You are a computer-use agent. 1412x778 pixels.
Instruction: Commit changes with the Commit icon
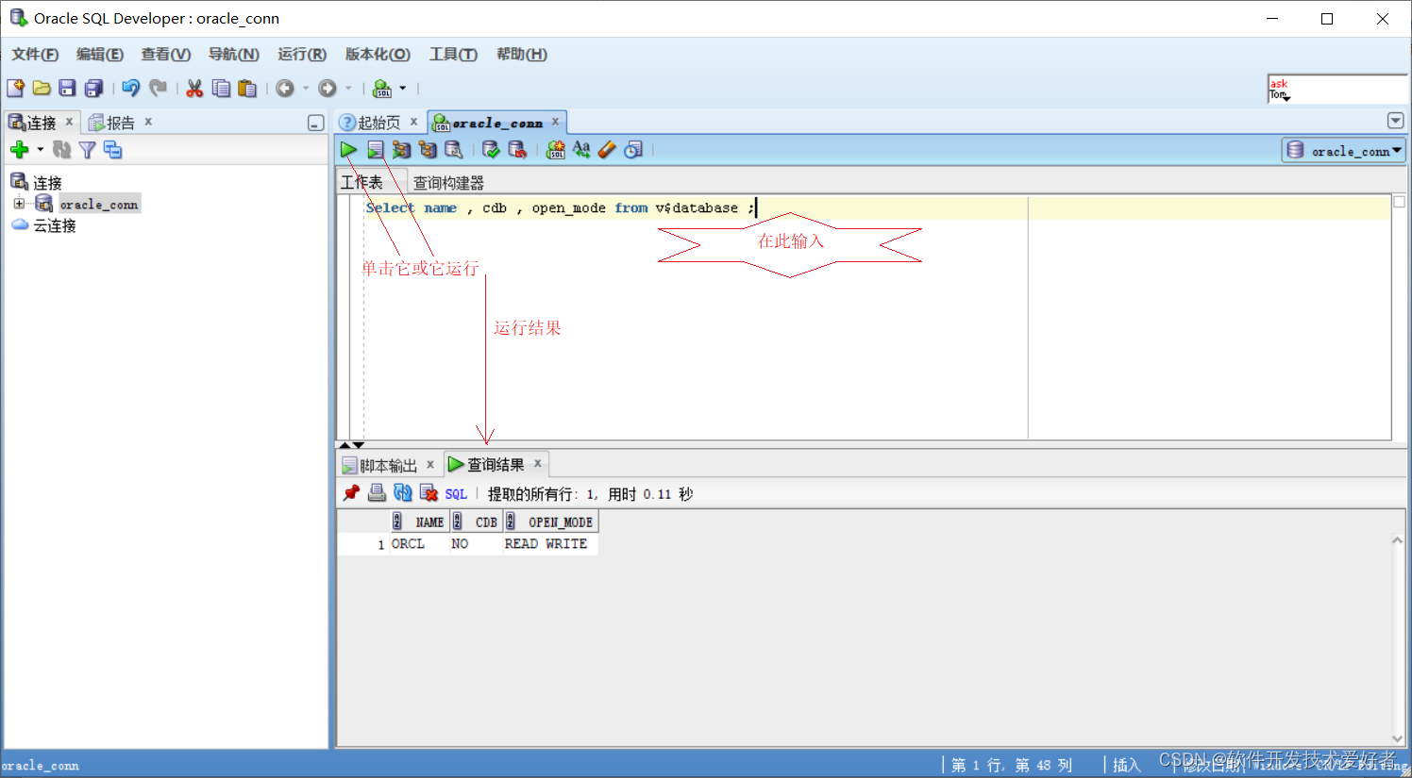(x=490, y=149)
